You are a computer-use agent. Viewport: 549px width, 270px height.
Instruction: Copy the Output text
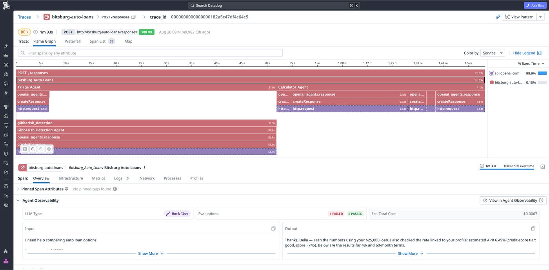pos(533,228)
